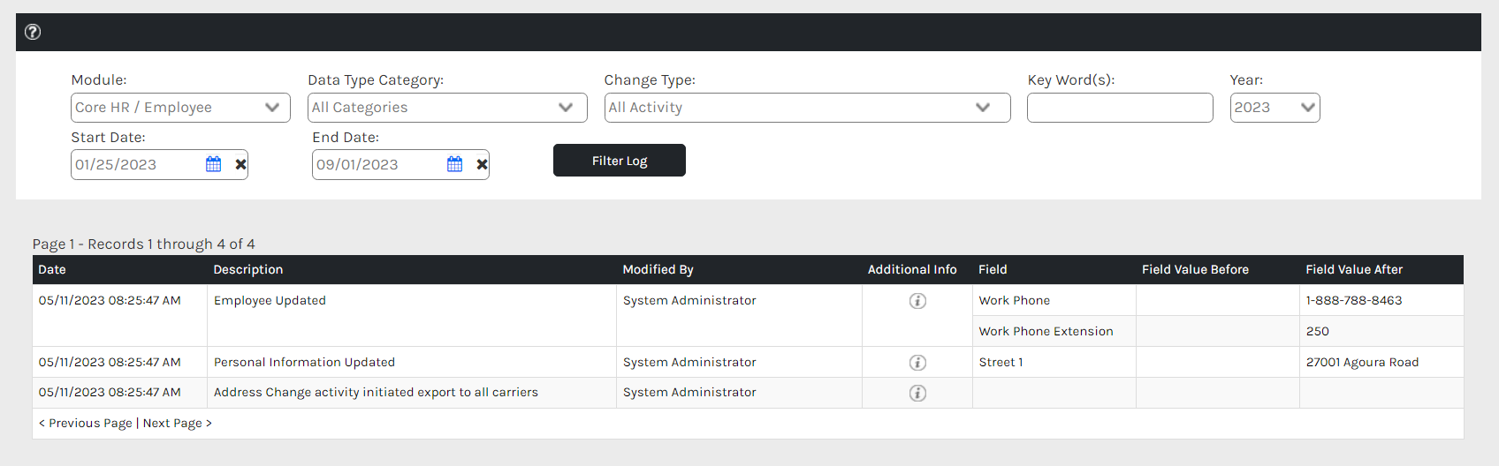Click System Administrator in Personal Information row
1499x466 pixels.
click(689, 363)
